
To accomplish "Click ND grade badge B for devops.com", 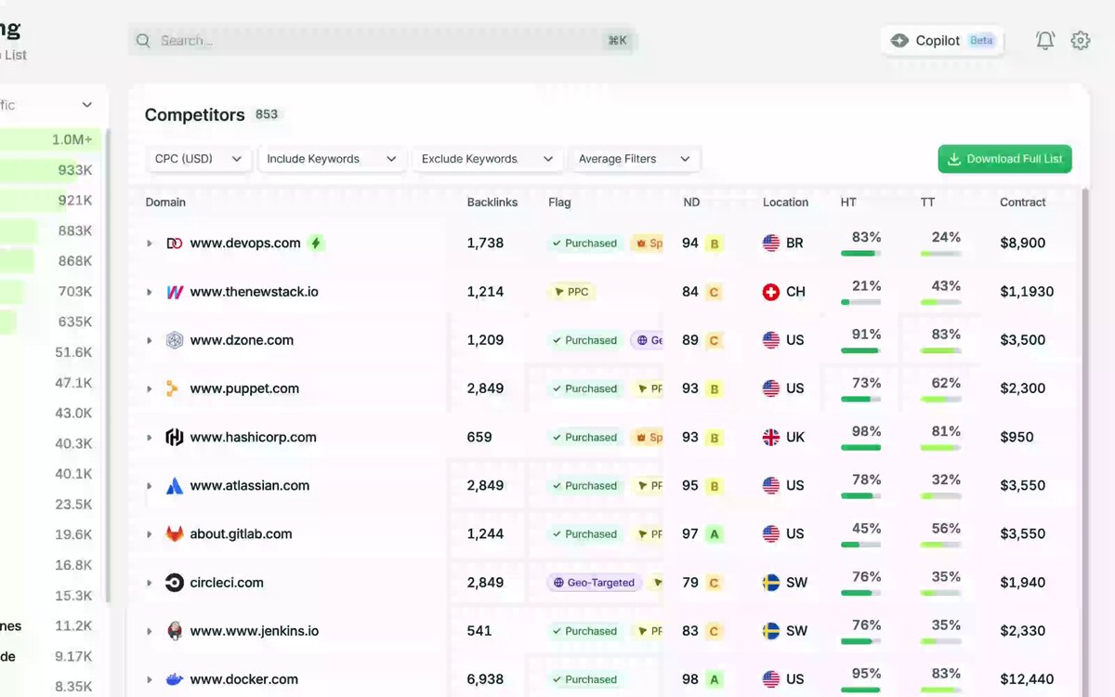I will pyautogui.click(x=715, y=243).
